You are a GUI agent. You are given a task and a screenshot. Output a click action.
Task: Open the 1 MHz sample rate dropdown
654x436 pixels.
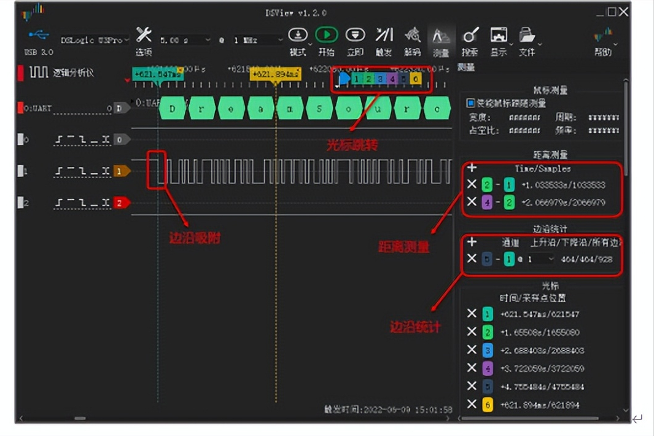(257, 40)
